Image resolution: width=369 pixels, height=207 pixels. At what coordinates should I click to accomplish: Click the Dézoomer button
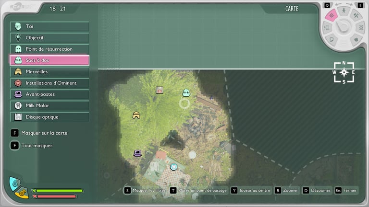(317, 190)
